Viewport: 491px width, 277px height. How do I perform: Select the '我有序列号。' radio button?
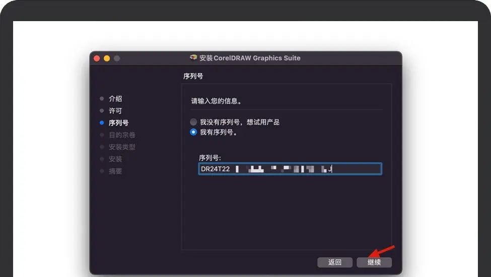(x=193, y=132)
